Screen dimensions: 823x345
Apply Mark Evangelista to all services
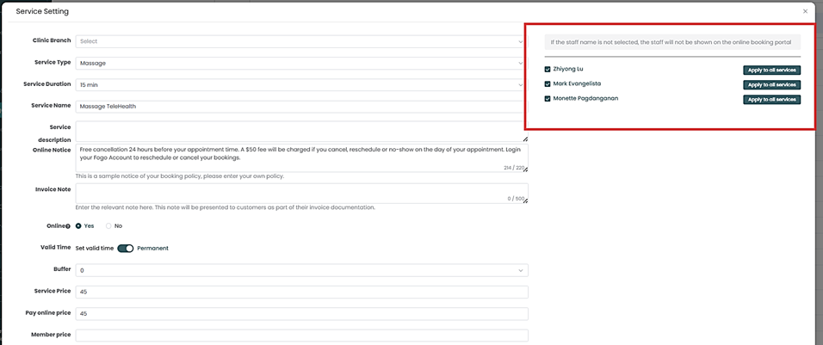point(771,85)
